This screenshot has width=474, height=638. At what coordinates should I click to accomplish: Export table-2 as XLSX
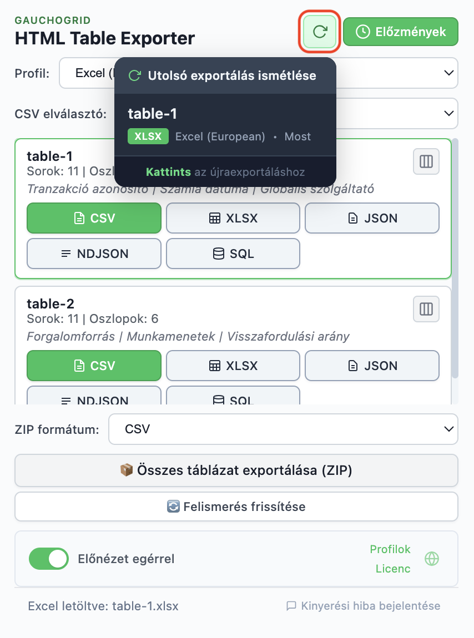233,366
